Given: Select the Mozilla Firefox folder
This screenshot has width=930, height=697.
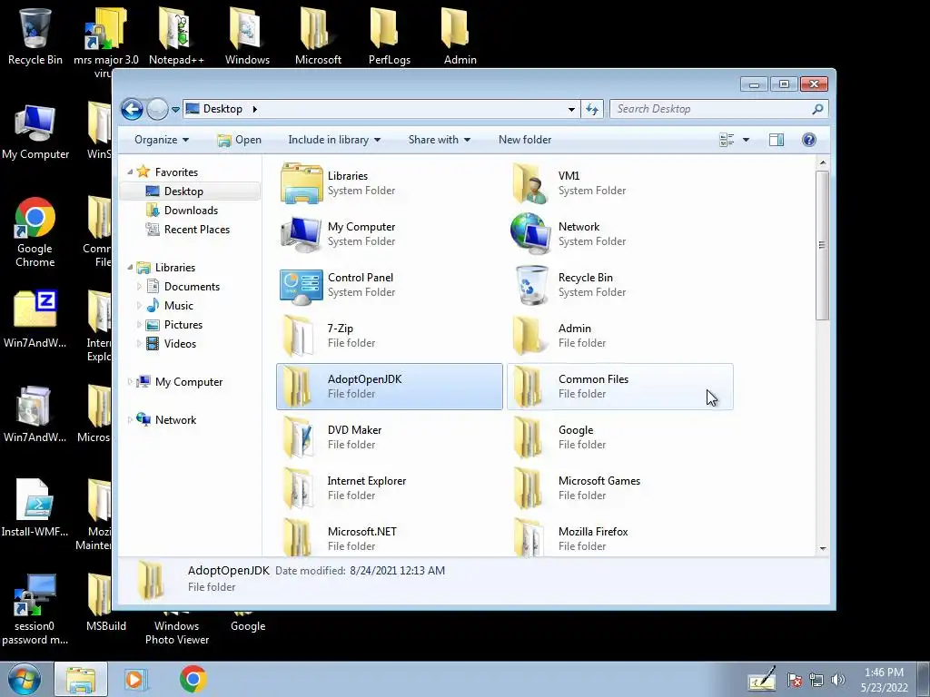Looking at the screenshot, I should 619,538.
